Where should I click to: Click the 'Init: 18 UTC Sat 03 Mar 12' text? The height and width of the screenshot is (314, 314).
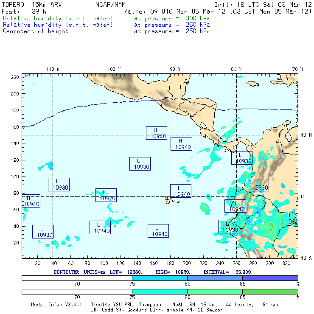(x=263, y=5)
